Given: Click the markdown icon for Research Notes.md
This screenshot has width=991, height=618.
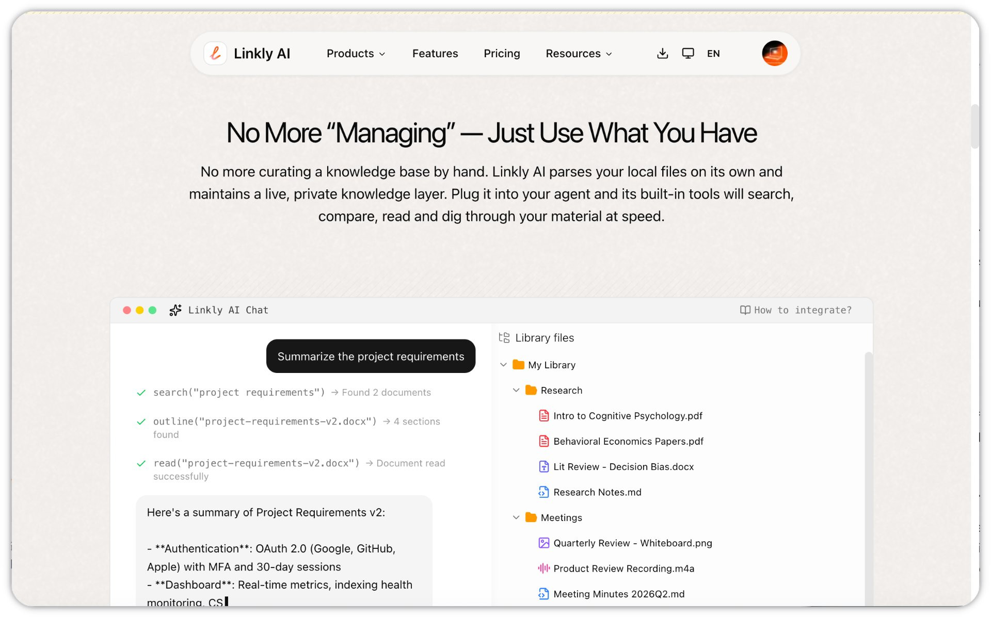Looking at the screenshot, I should pos(544,492).
